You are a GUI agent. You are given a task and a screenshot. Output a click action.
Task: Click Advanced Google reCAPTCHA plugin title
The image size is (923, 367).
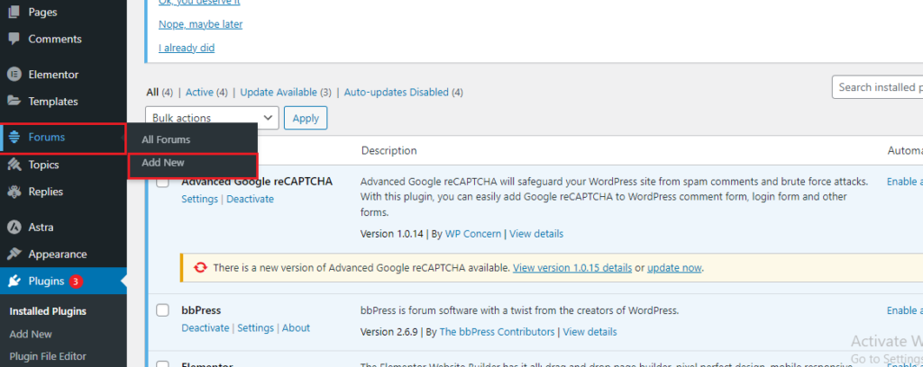(257, 182)
